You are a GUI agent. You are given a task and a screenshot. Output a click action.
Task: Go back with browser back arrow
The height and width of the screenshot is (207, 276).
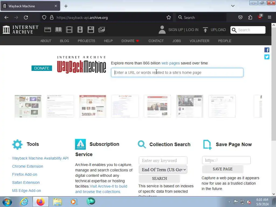coord(6,18)
